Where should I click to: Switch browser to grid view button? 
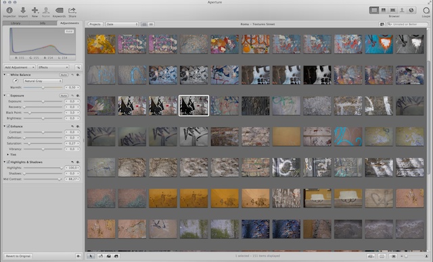pyautogui.click(x=144, y=24)
